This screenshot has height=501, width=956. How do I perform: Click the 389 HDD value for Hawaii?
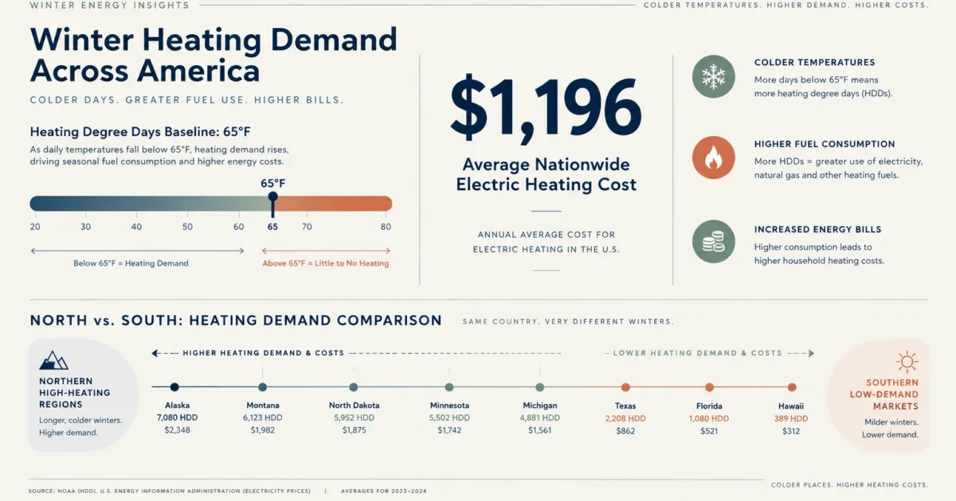click(x=791, y=417)
